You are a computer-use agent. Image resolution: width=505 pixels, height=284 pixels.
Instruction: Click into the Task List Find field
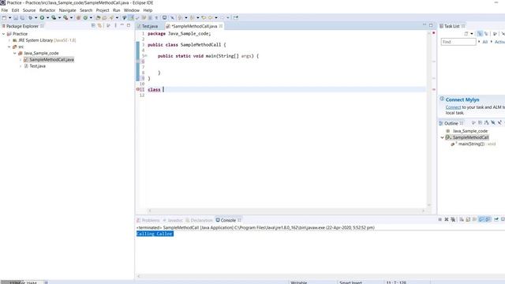point(458,42)
